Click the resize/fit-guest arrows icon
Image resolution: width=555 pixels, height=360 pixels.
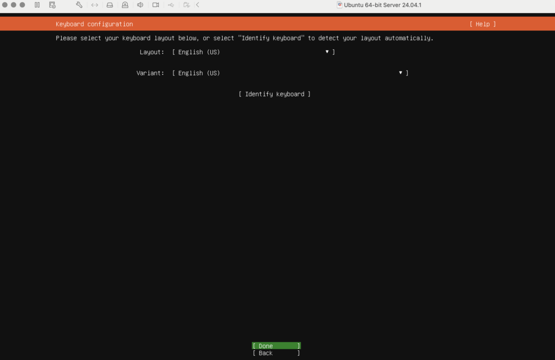pos(94,5)
